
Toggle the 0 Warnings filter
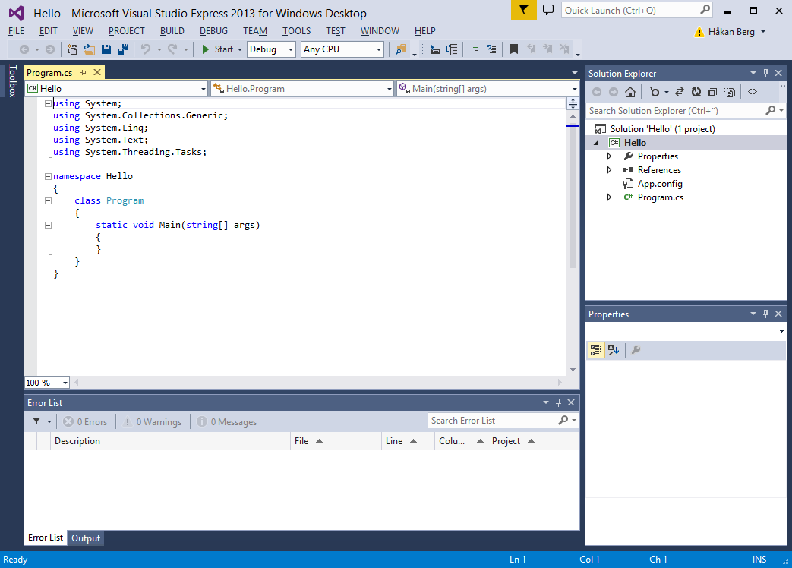coord(153,421)
